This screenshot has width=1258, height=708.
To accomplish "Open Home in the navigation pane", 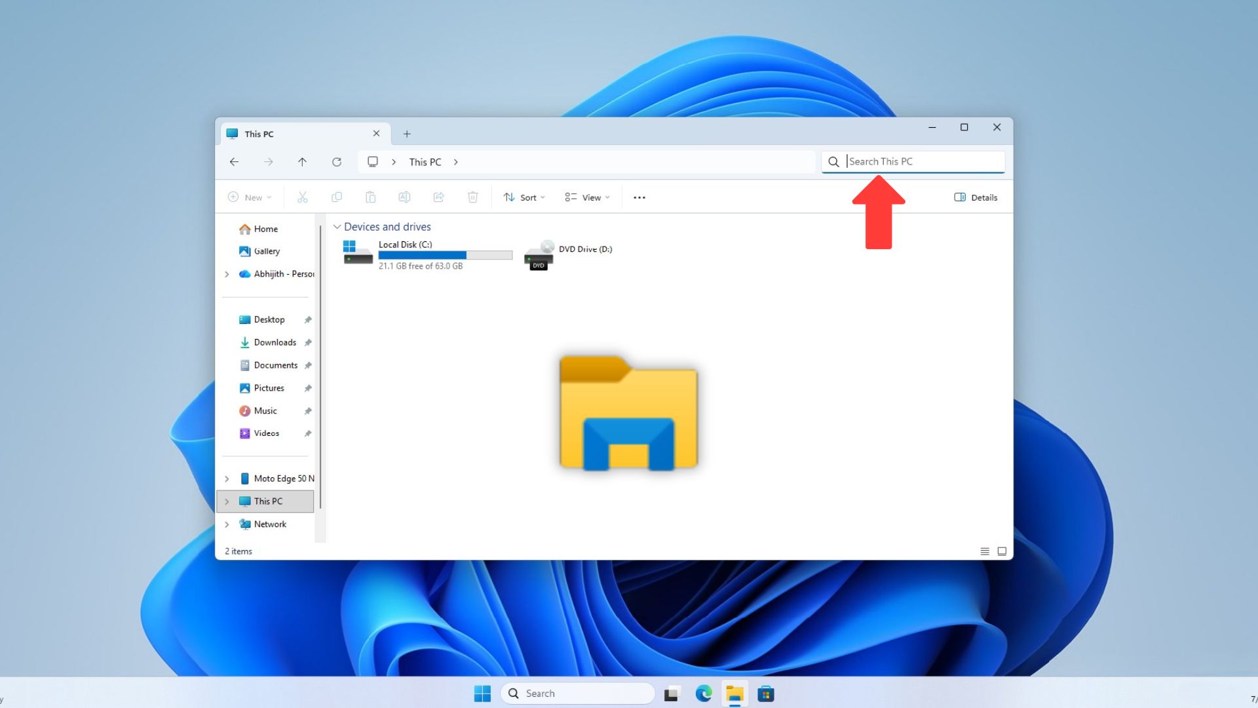I will coord(266,229).
